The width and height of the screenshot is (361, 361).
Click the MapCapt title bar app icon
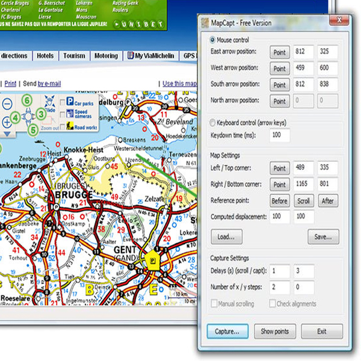[x=205, y=23]
